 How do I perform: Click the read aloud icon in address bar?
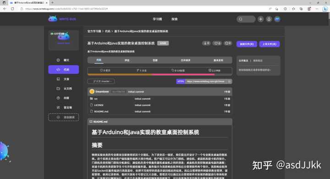pyautogui.click(x=270, y=9)
